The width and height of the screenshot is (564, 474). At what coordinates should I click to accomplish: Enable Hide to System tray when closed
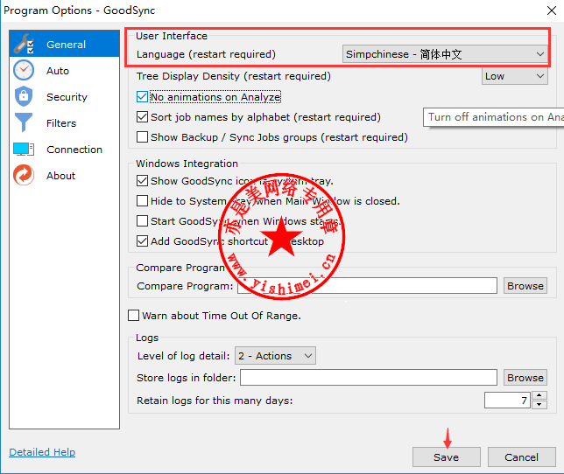[142, 201]
